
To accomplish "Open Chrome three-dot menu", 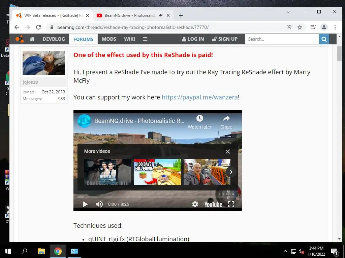I will [x=335, y=27].
